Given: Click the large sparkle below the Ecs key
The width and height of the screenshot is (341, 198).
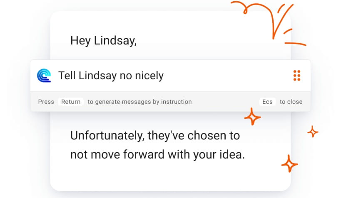Looking at the screenshot, I should (x=252, y=117).
